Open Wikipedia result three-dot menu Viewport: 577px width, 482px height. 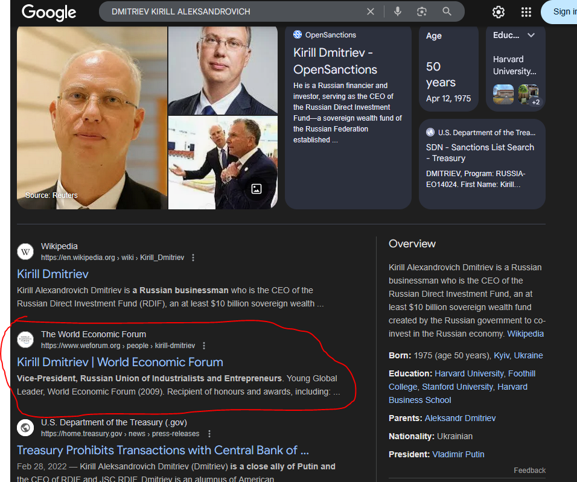193,258
